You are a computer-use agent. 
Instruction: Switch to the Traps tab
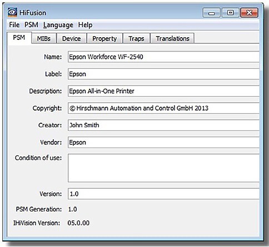pyautogui.click(x=136, y=38)
